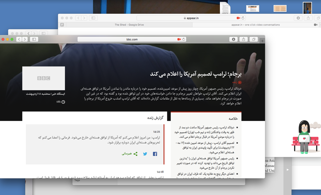Open a new tab in the bbc.com window
This screenshot has height=195, width=321.
[x=262, y=41]
